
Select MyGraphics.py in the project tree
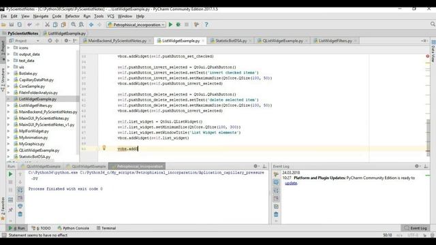(32, 144)
